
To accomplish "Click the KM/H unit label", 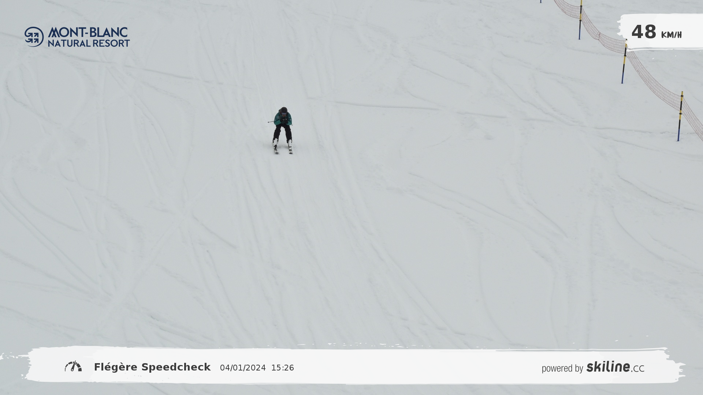I will coord(671,35).
